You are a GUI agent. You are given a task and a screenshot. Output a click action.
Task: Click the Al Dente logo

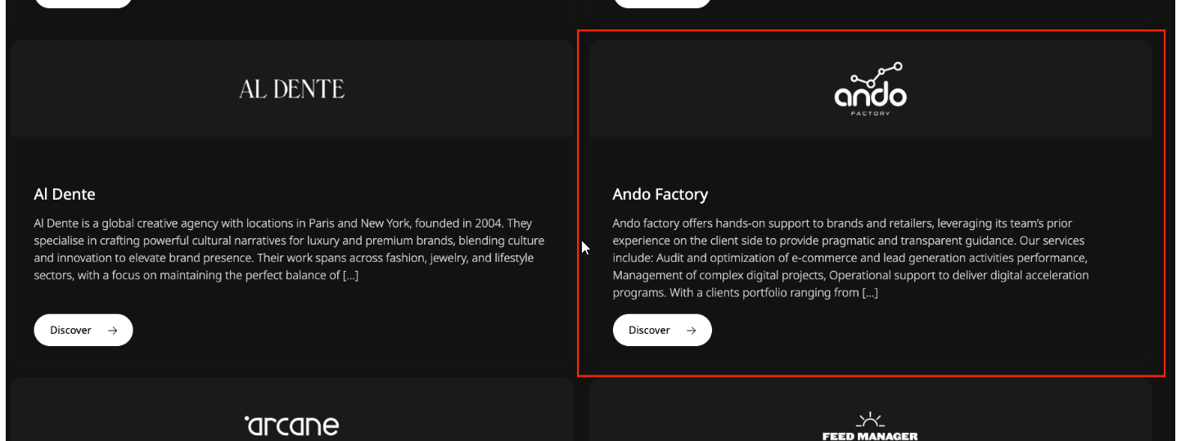tap(291, 89)
